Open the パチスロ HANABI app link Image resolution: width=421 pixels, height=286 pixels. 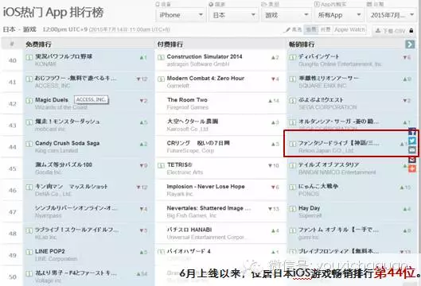pyautogui.click(x=189, y=230)
